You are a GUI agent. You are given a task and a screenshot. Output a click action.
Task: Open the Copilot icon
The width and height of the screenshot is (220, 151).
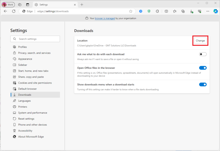pos(215,11)
